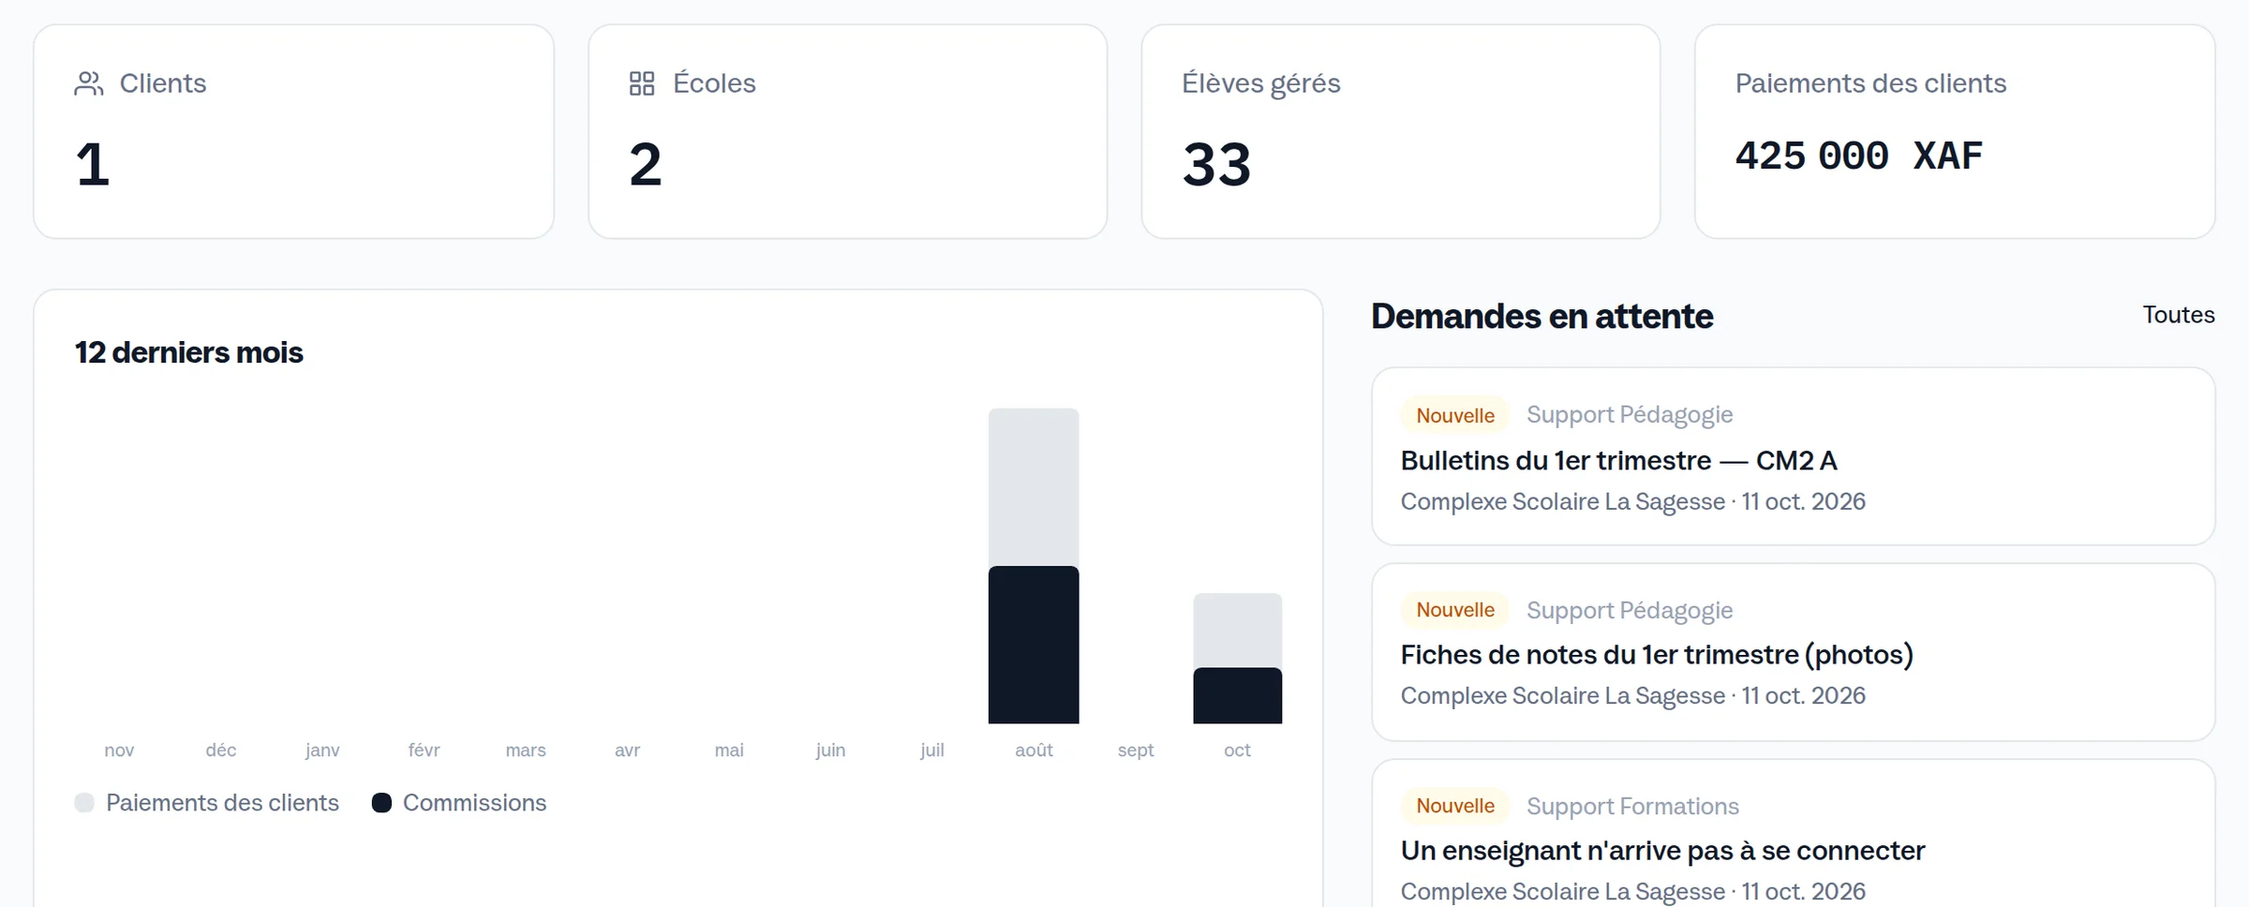Click the sept axis label
This screenshot has width=2249, height=907.
click(1136, 750)
